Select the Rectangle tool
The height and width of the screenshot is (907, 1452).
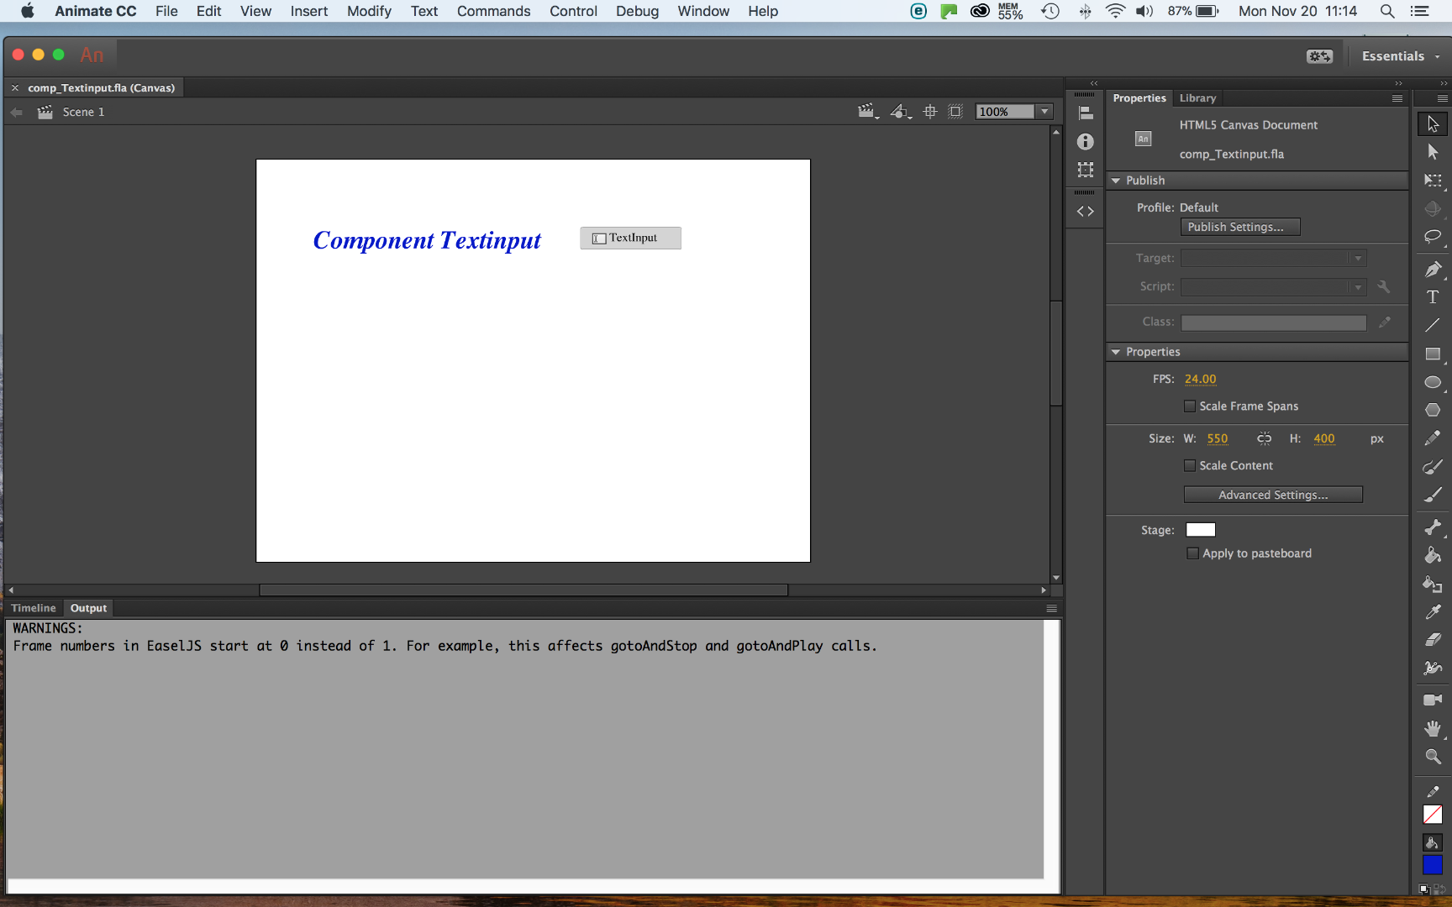pyautogui.click(x=1433, y=354)
